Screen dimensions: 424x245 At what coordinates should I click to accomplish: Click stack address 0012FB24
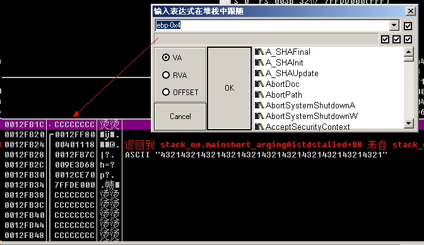(24, 145)
